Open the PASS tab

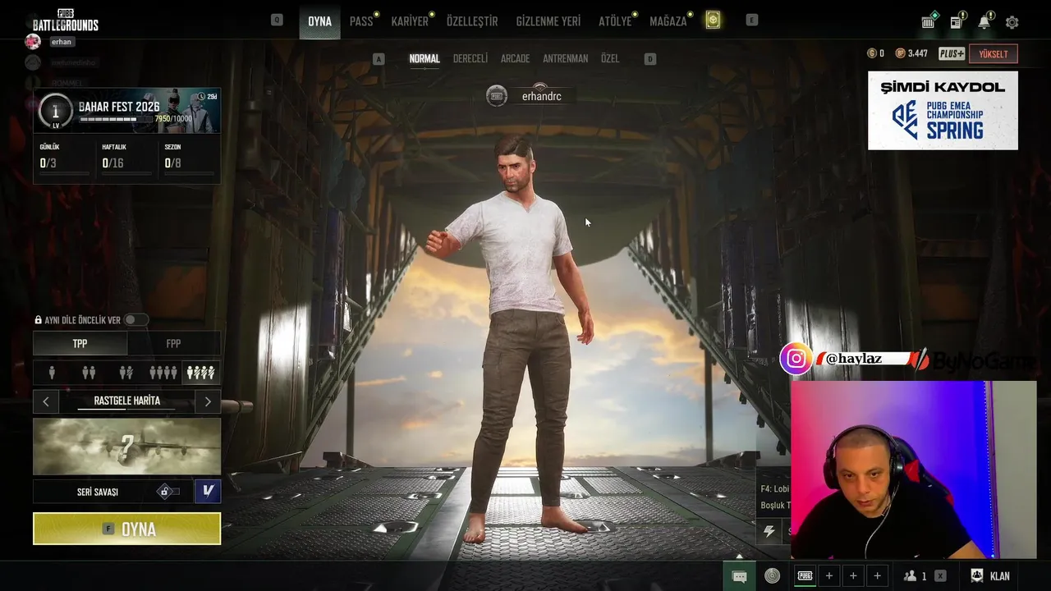[361, 21]
